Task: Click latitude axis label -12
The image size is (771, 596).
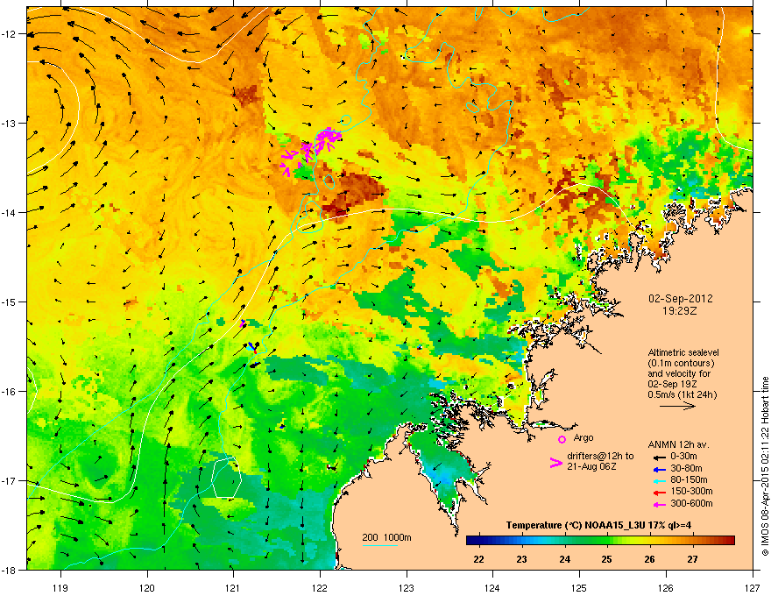Action: 10,34
